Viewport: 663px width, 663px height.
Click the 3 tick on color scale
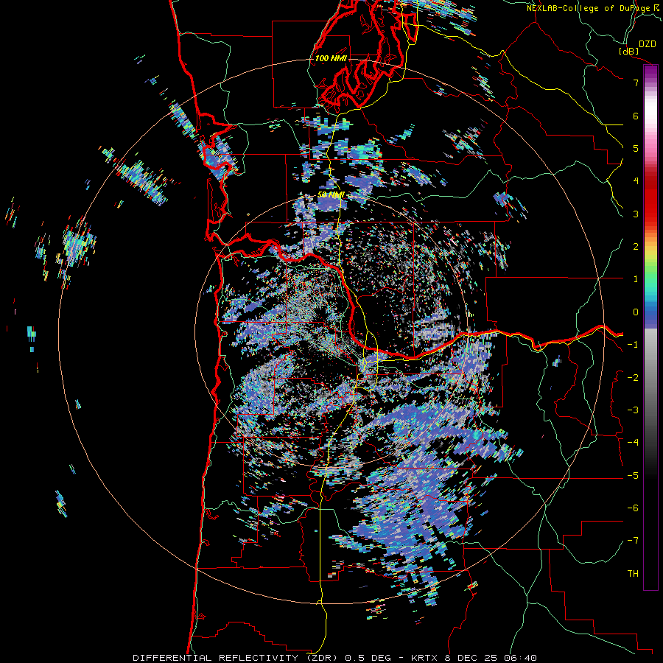pos(636,214)
